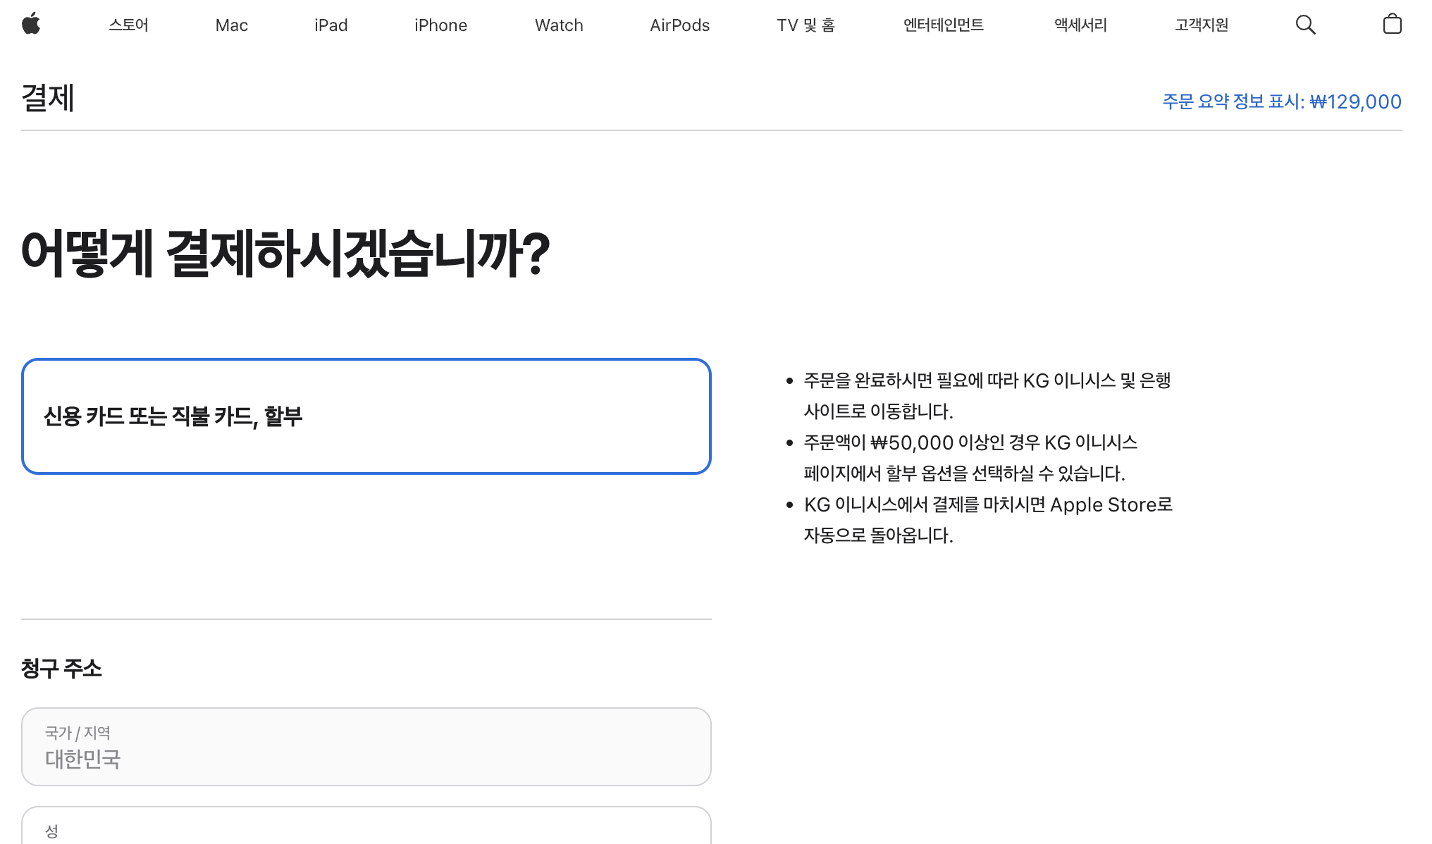Click the 청구 주소 section label
This screenshot has height=844, width=1432.
[x=62, y=669]
